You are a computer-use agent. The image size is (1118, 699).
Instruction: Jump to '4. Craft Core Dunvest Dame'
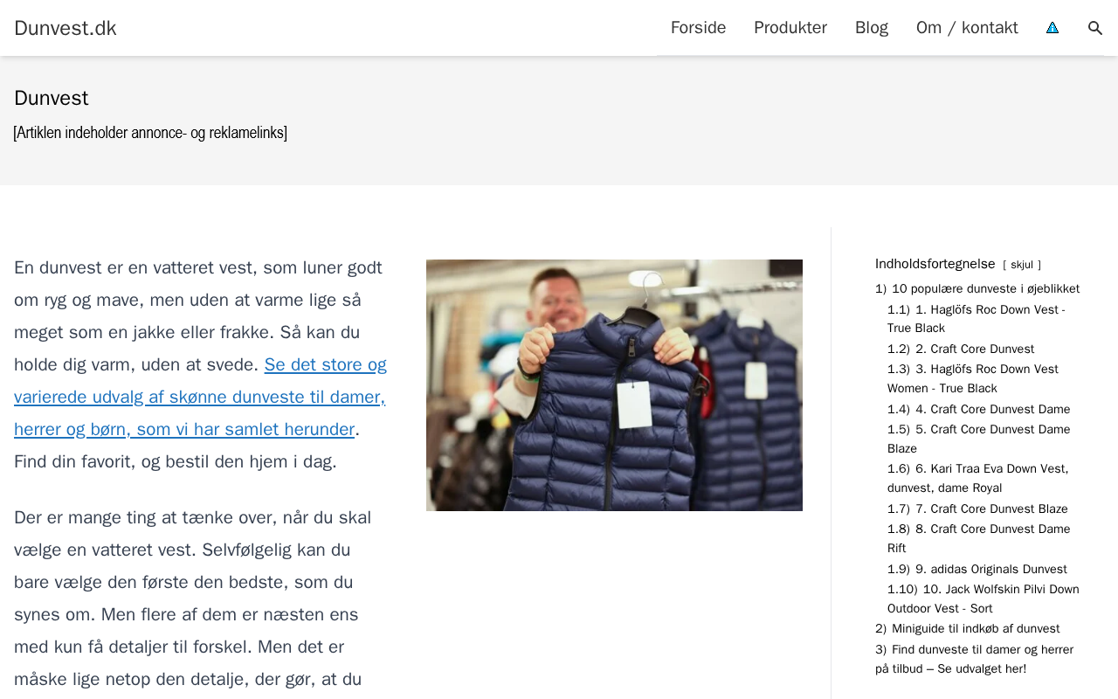978,410
